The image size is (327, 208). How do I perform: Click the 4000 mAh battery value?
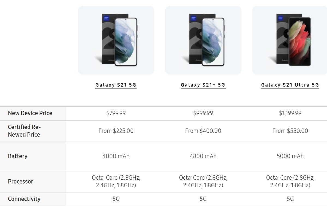click(x=116, y=156)
